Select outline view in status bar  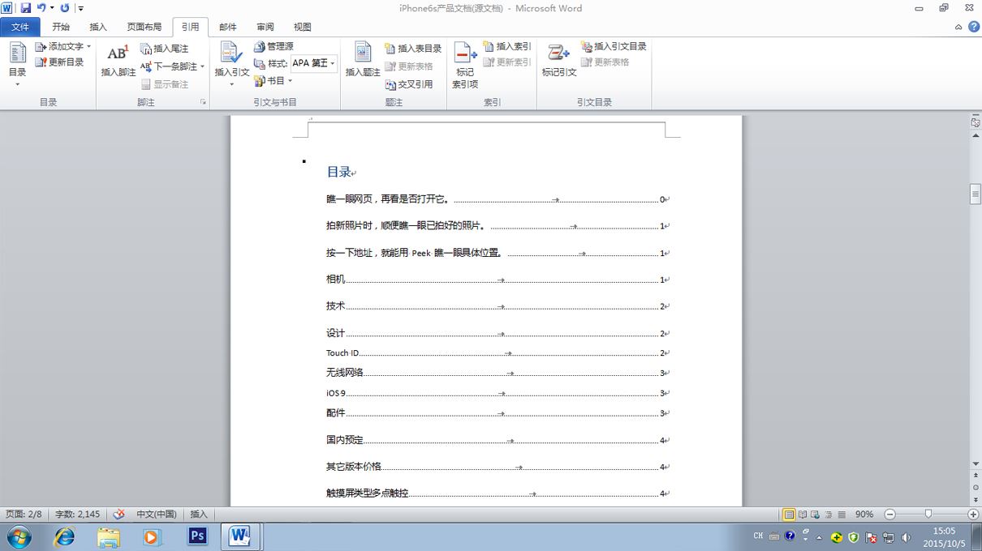(829, 515)
